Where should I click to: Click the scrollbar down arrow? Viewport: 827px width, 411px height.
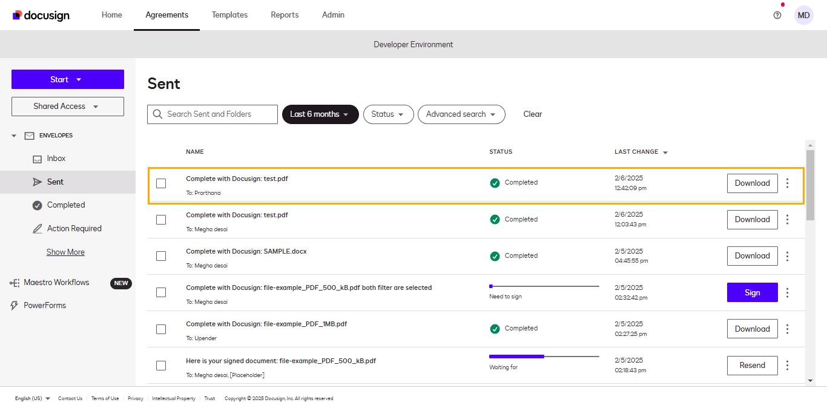(810, 381)
